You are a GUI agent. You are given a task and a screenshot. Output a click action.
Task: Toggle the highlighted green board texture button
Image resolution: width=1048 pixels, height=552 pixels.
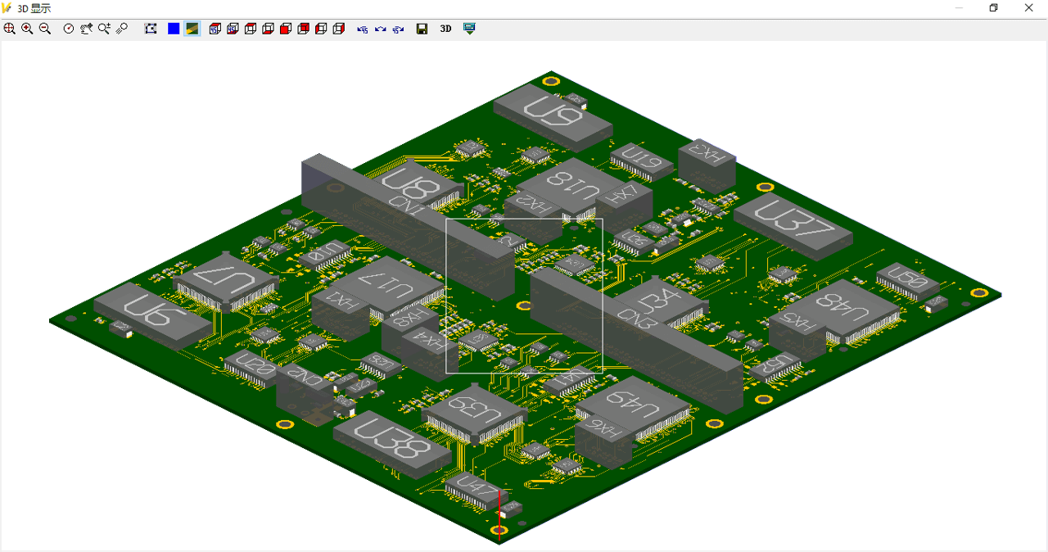(x=192, y=29)
